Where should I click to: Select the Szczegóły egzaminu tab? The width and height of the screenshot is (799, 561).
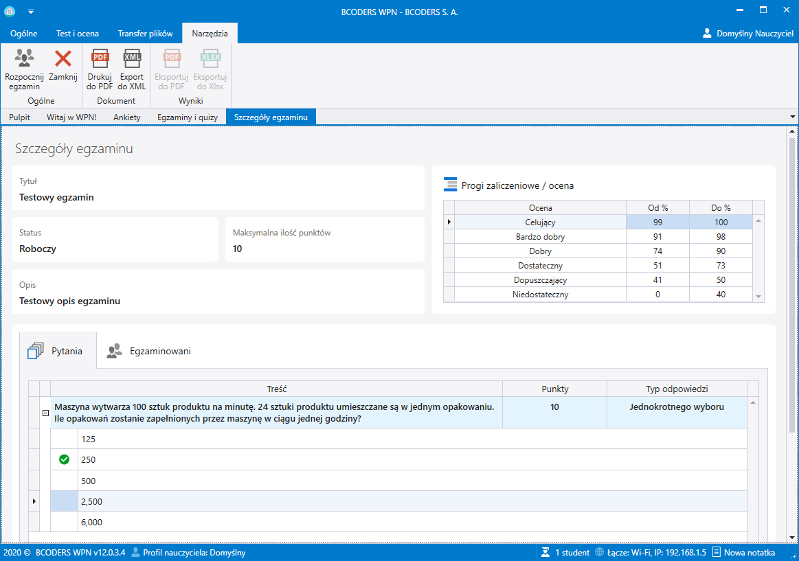[271, 117]
